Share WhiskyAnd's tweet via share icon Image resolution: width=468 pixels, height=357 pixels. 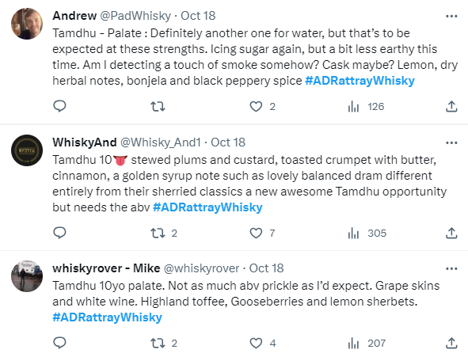pyautogui.click(x=451, y=234)
